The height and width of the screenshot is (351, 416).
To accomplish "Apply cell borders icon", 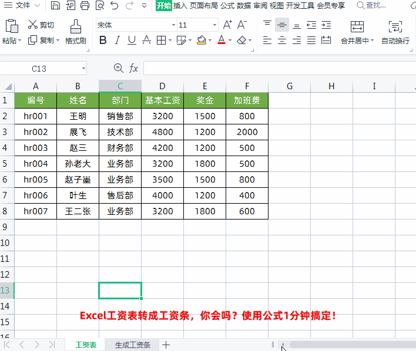I will coord(162,41).
